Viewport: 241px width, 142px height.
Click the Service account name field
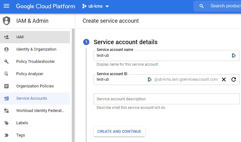167,56
